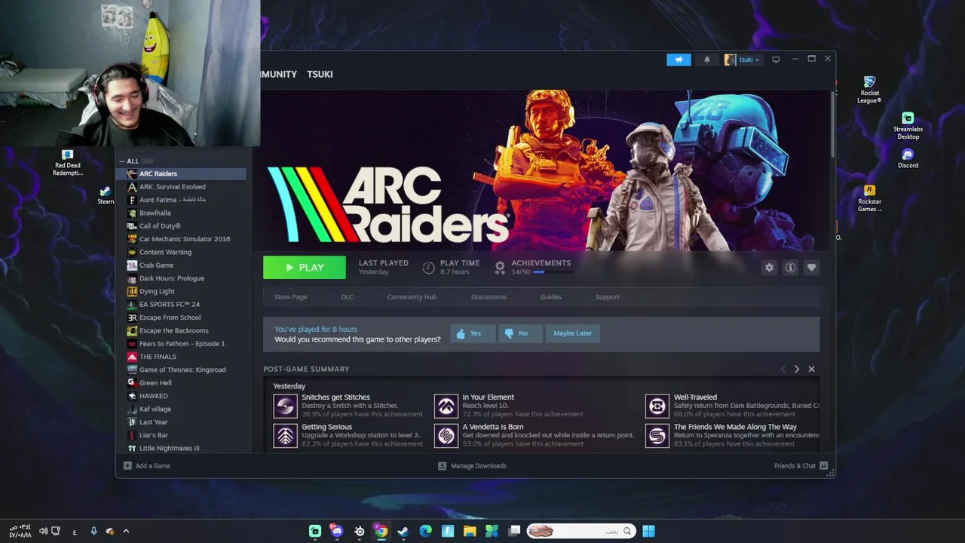Viewport: 965px width, 543px height.
Task: Go to previous post-game summary page
Action: click(x=783, y=369)
